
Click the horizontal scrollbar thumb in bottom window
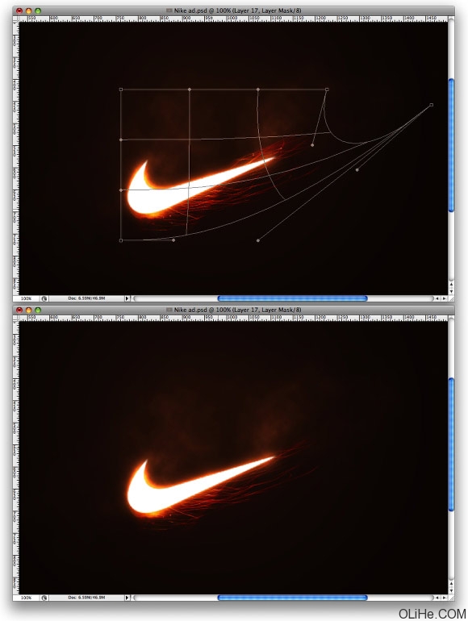292,598
